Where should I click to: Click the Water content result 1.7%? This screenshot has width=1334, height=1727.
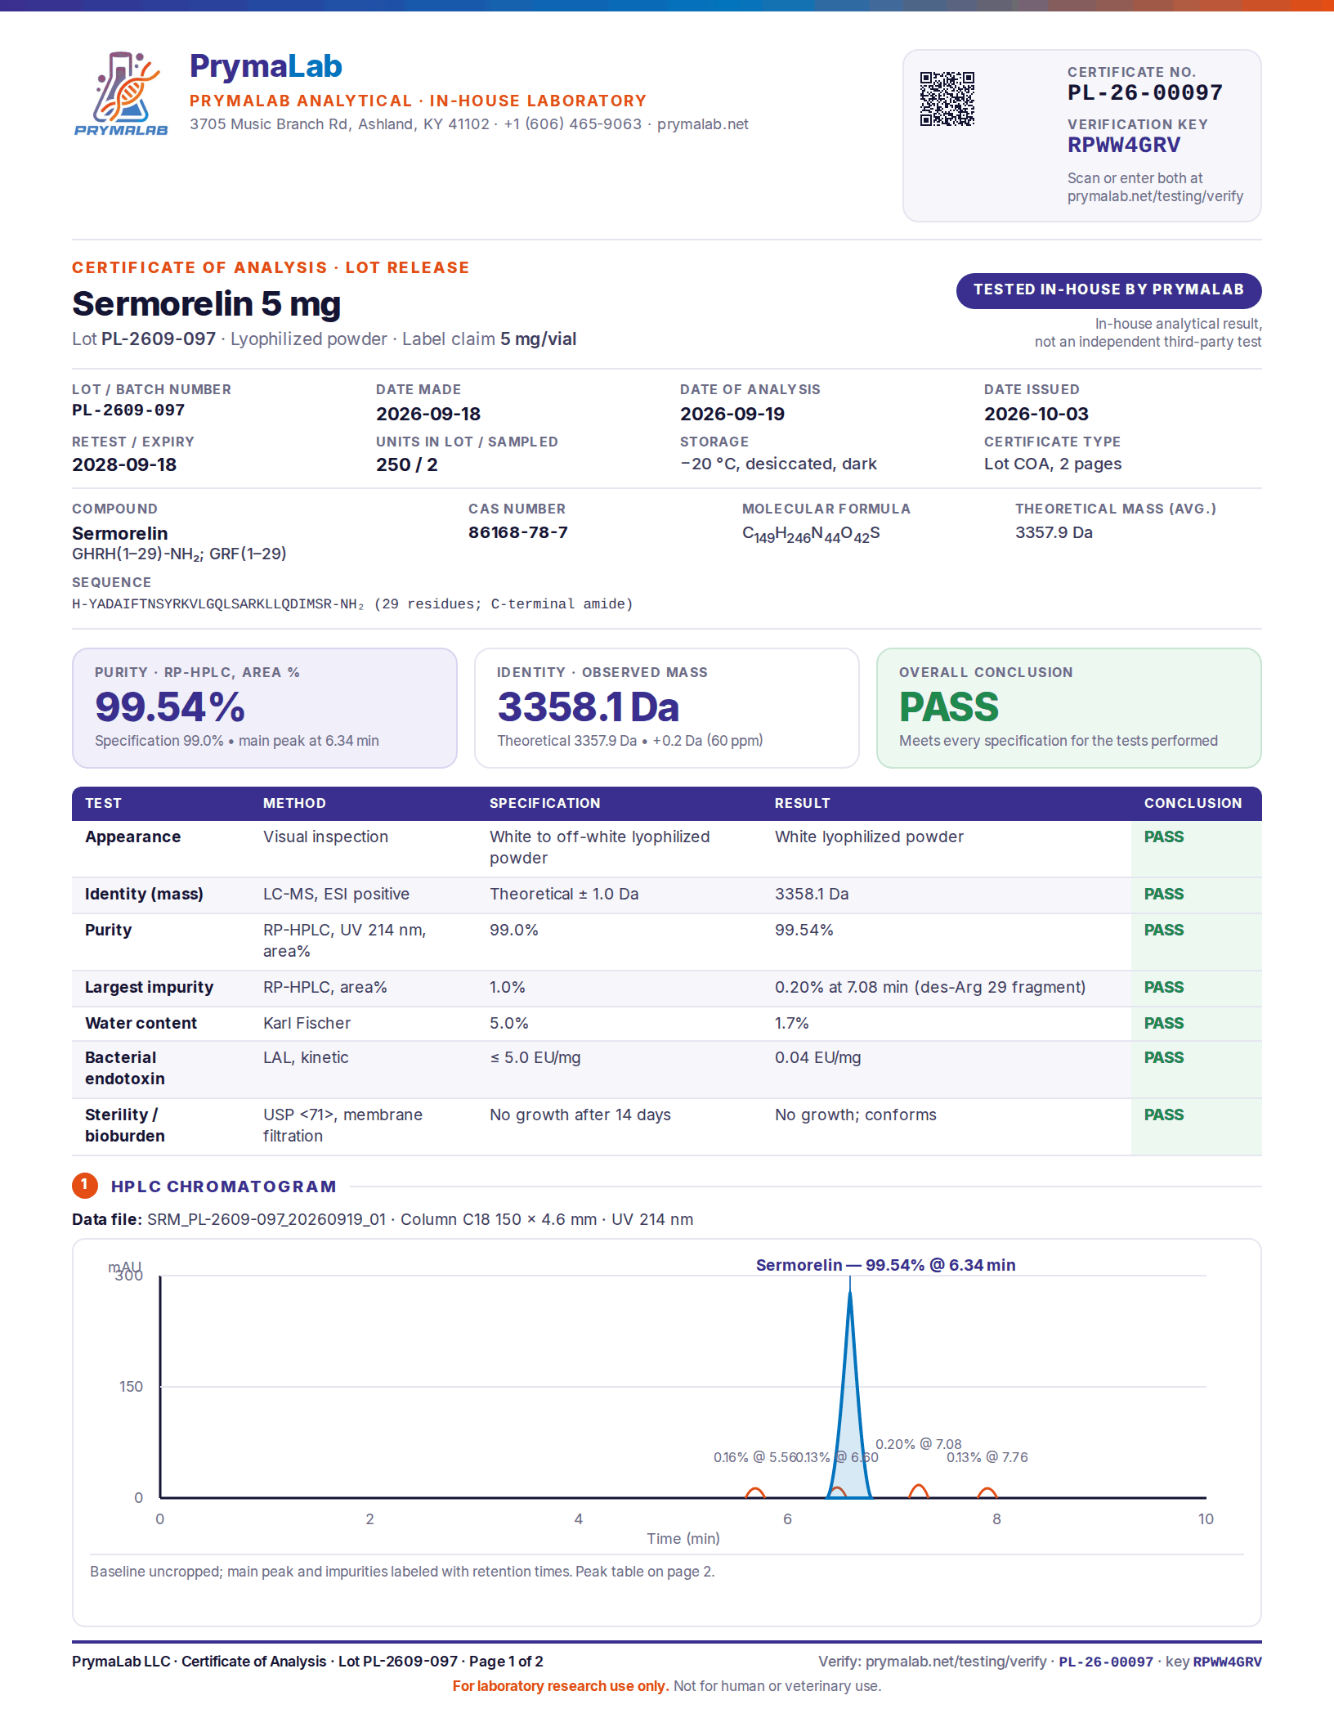click(792, 1023)
